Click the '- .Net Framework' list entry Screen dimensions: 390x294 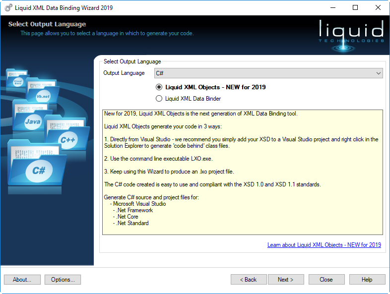coord(133,210)
